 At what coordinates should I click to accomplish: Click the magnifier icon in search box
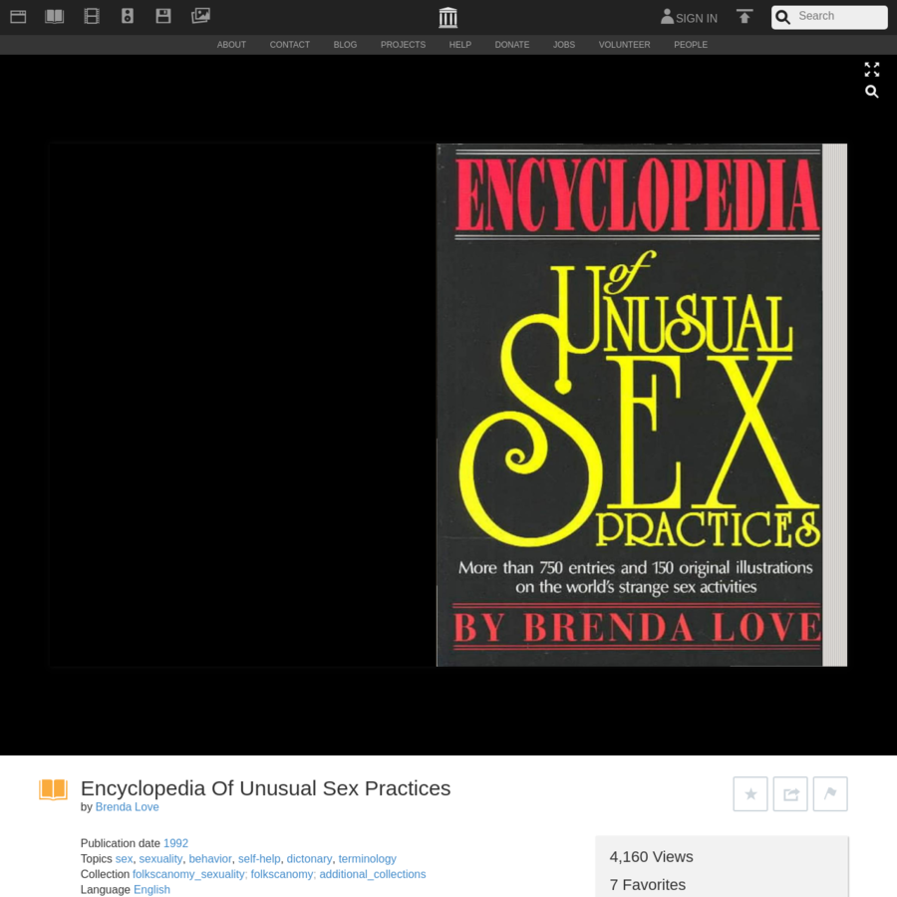(783, 17)
